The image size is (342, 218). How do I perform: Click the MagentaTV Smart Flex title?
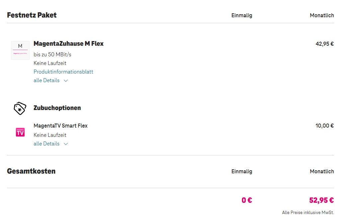[x=60, y=126]
